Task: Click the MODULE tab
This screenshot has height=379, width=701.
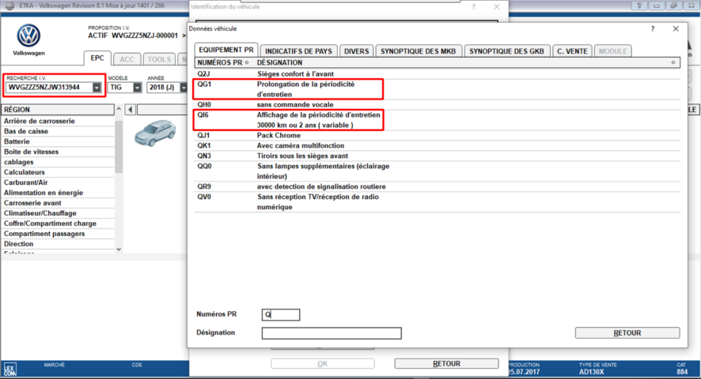Action: (x=612, y=51)
